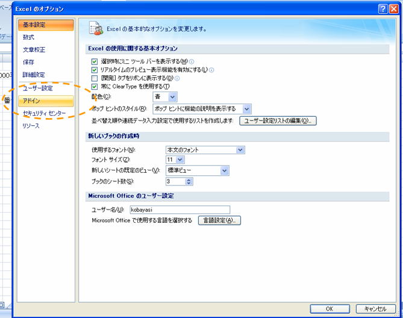Toggle リアルタイムのプレビュー表示機能 checkbox
This screenshot has width=403, height=318.
[x=95, y=70]
